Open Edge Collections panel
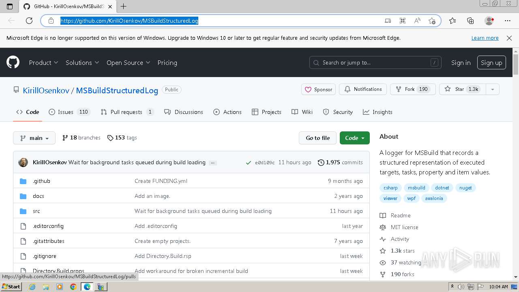Viewport: 519px width, 292px height. [x=470, y=21]
